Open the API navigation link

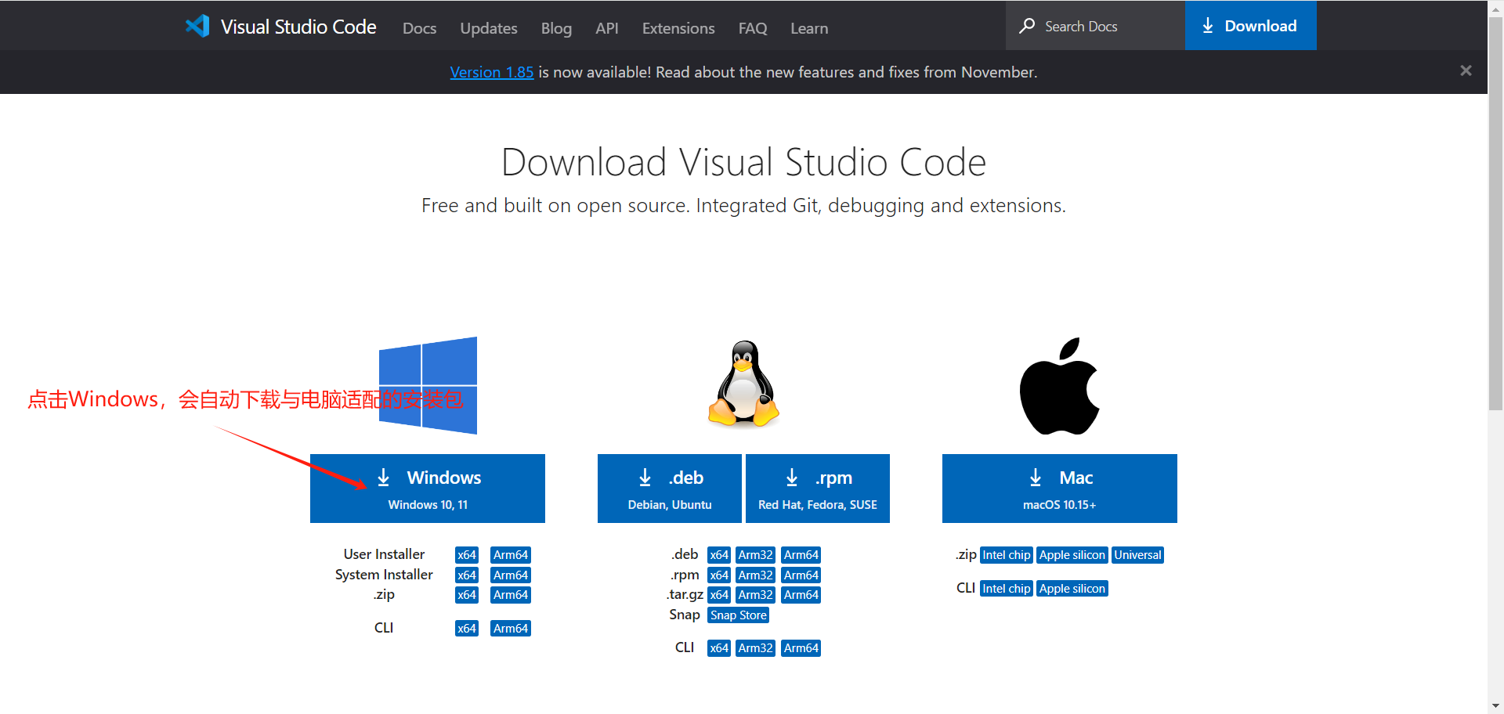point(606,28)
